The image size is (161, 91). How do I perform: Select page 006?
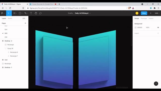coord(6,37)
